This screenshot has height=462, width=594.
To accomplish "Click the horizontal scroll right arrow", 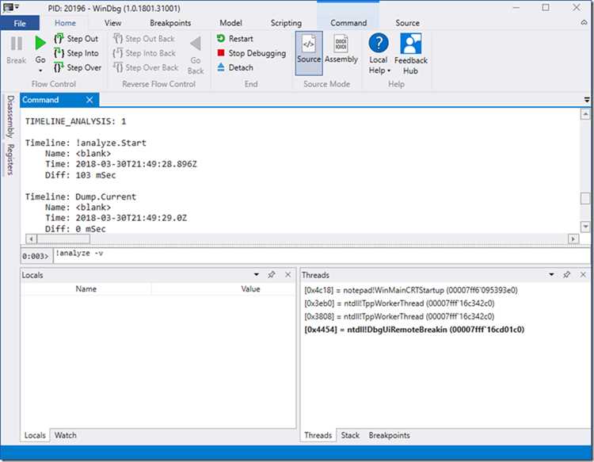I will [x=573, y=239].
